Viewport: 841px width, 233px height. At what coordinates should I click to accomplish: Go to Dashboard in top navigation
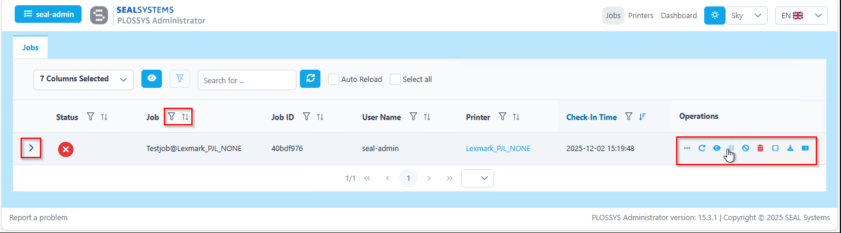click(679, 16)
